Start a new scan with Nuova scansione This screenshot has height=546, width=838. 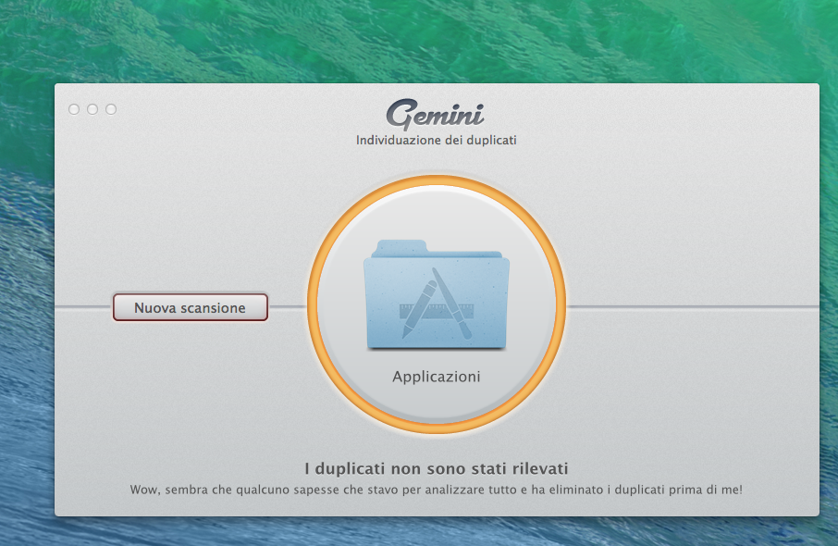click(191, 307)
